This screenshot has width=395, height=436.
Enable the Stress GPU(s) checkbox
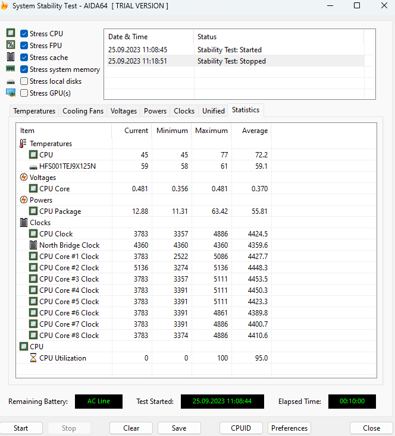tap(24, 93)
